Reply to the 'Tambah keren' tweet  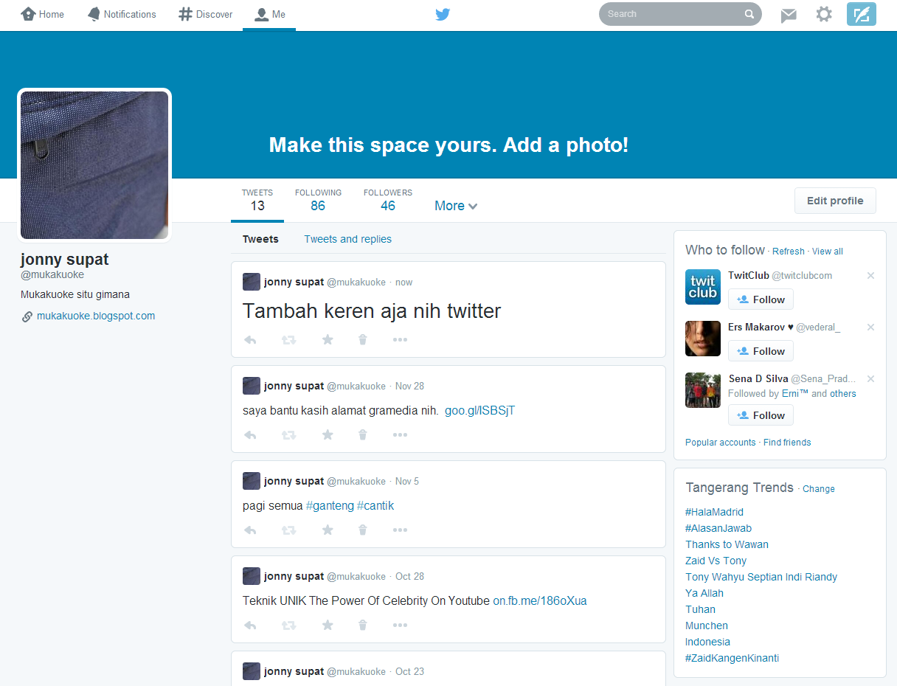250,339
